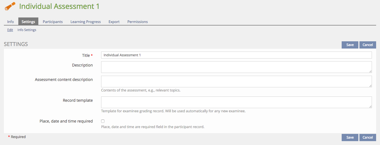380x145 pixels.
Task: Click the Edit sub-tab link
Action: (x=10, y=30)
